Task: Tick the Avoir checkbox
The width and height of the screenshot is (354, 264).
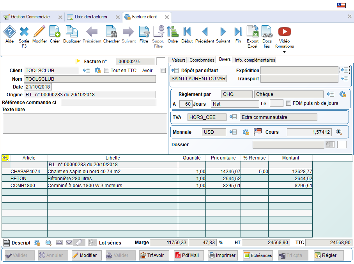Action: click(163, 71)
